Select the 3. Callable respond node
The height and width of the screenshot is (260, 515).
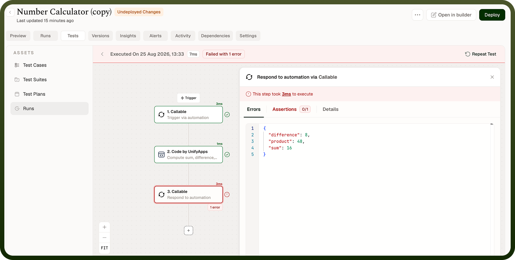coord(188,195)
